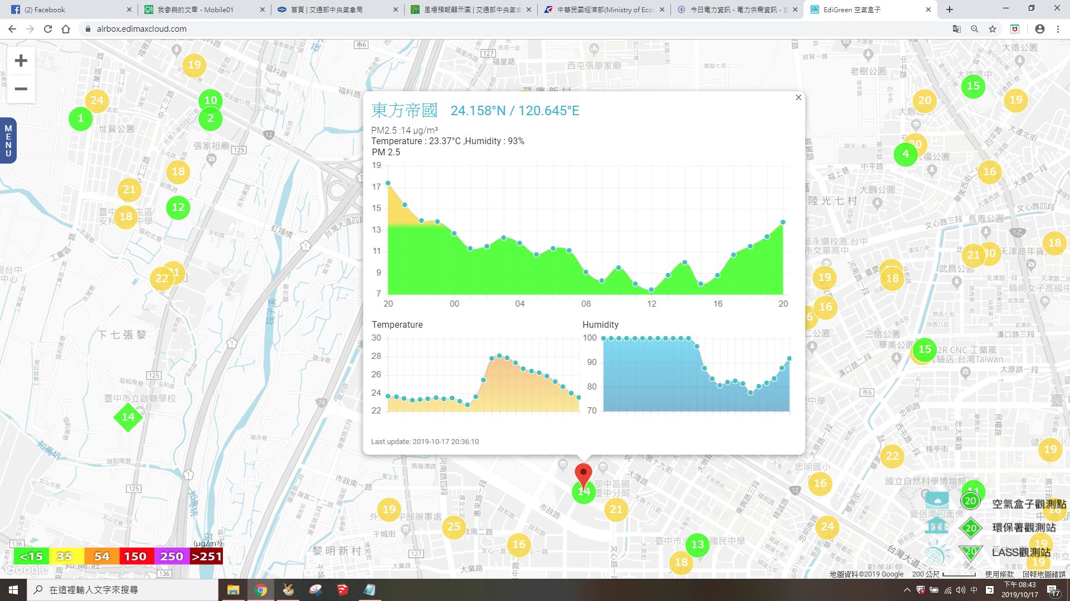The width and height of the screenshot is (1070, 601).
Task: Close the 東方帝國 info popup
Action: point(798,97)
